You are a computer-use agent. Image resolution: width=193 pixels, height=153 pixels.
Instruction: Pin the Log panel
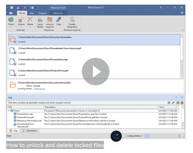[x=176, y=97]
